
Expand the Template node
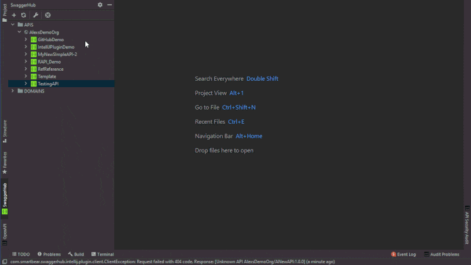26,77
